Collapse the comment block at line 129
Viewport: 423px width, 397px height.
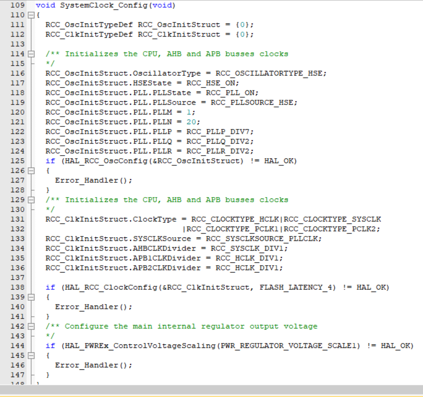(31, 200)
